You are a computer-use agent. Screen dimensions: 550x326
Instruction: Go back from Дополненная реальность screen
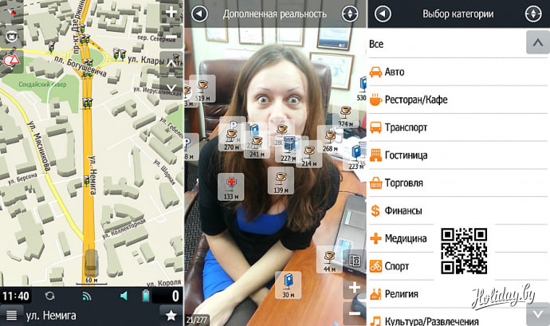click(200, 14)
